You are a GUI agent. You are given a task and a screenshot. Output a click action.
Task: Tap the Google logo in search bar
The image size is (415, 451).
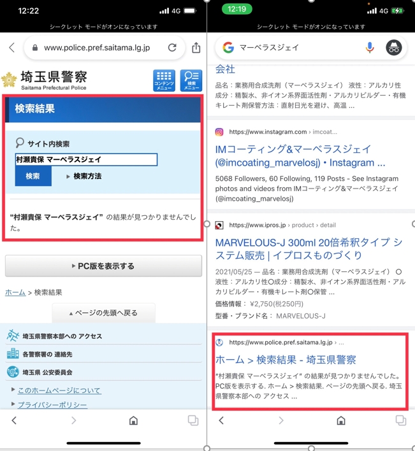point(228,48)
